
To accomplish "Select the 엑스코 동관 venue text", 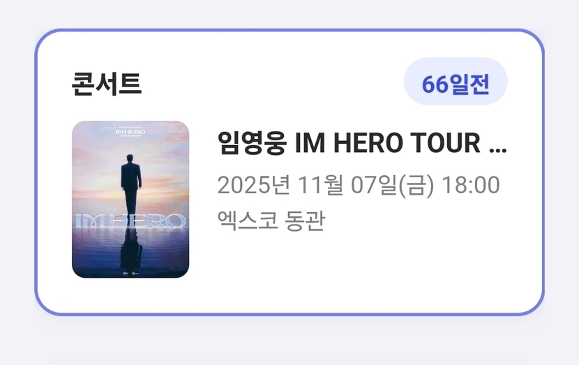I will [x=271, y=221].
